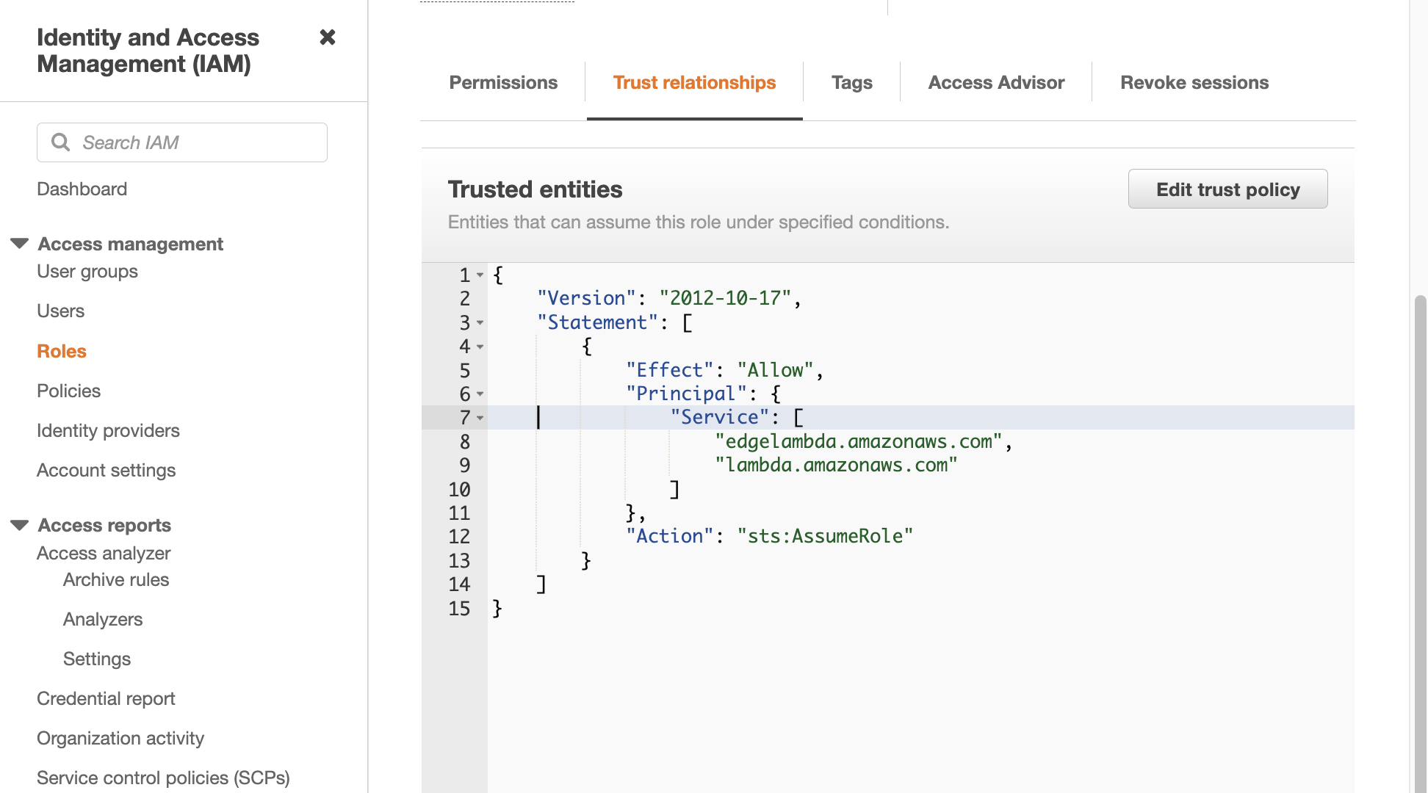Click Edit trust policy button

[x=1227, y=189]
